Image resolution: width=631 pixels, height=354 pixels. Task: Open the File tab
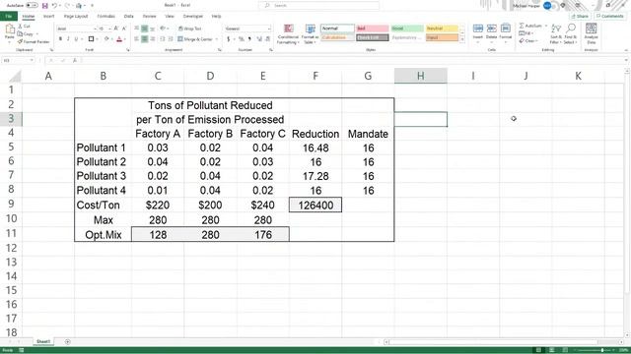9,16
